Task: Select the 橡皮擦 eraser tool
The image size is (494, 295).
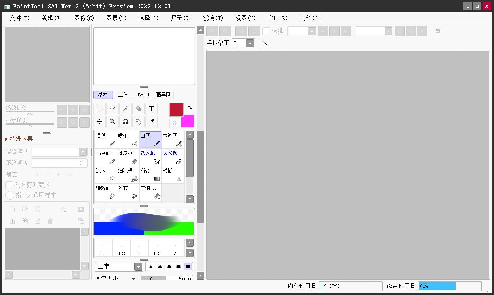Action: coord(128,157)
